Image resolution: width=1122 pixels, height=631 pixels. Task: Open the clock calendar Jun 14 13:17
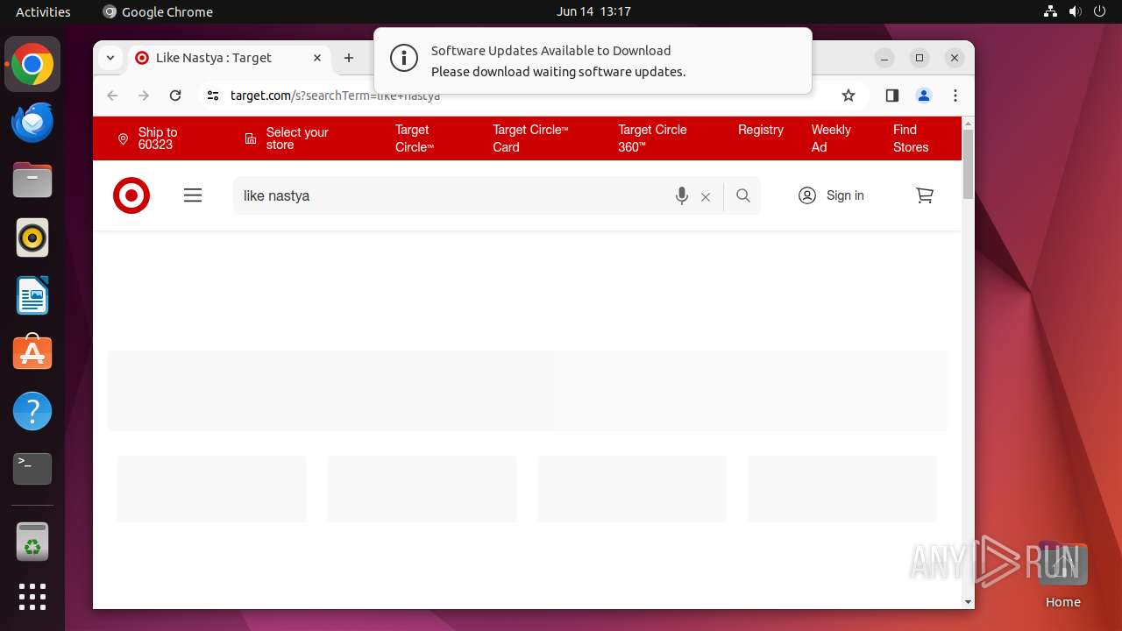[593, 11]
